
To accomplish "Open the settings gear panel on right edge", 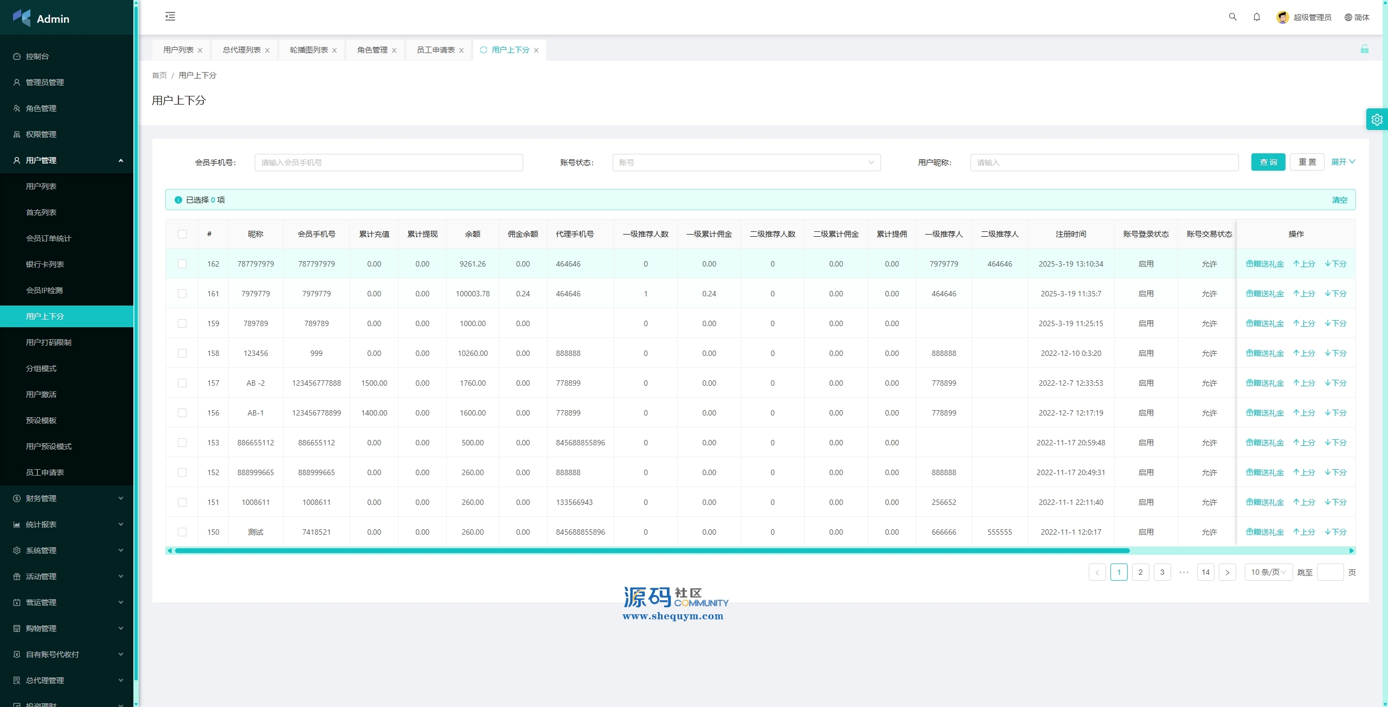I will [1377, 120].
